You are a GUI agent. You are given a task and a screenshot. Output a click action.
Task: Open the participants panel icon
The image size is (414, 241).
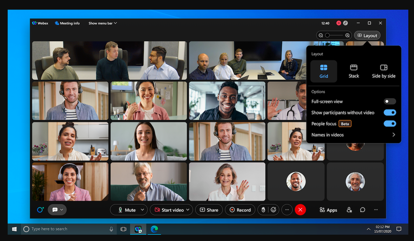[x=349, y=210]
